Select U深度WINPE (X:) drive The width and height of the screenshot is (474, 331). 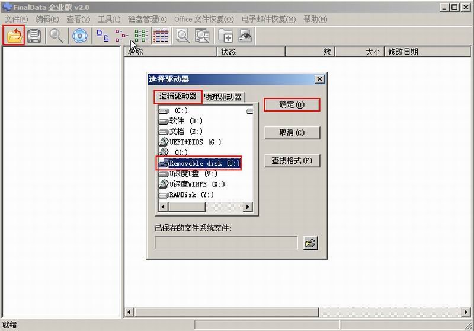pos(192,184)
